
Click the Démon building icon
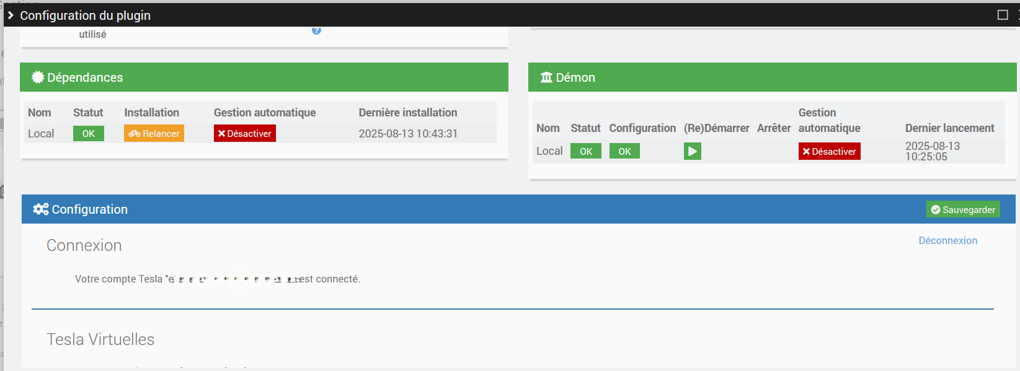[546, 77]
